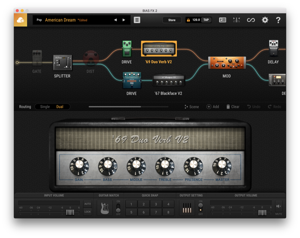This screenshot has width=300, height=238.
Task: Select the GATE pedal
Action: pos(37,58)
